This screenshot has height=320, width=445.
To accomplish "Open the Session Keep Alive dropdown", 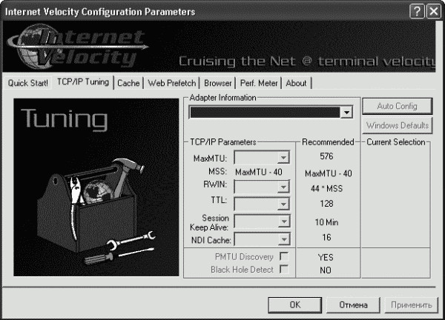I will [x=283, y=222].
